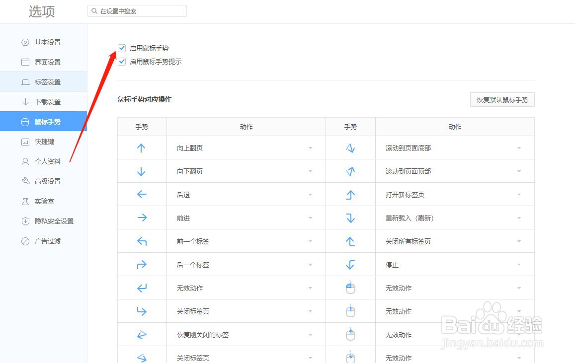575x363 pixels.
Task: Switch to the 标签设置 section
Action: pyautogui.click(x=43, y=81)
